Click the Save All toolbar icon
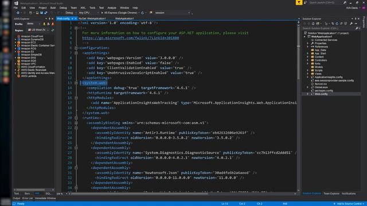 pyautogui.click(x=46, y=13)
